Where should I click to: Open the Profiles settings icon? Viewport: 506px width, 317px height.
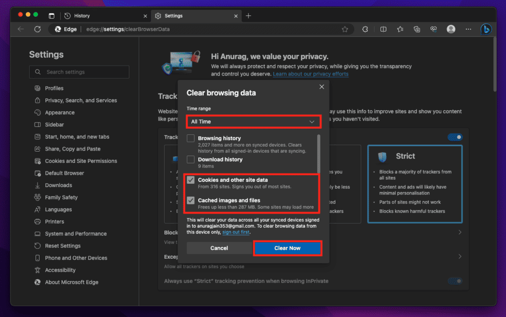point(39,88)
